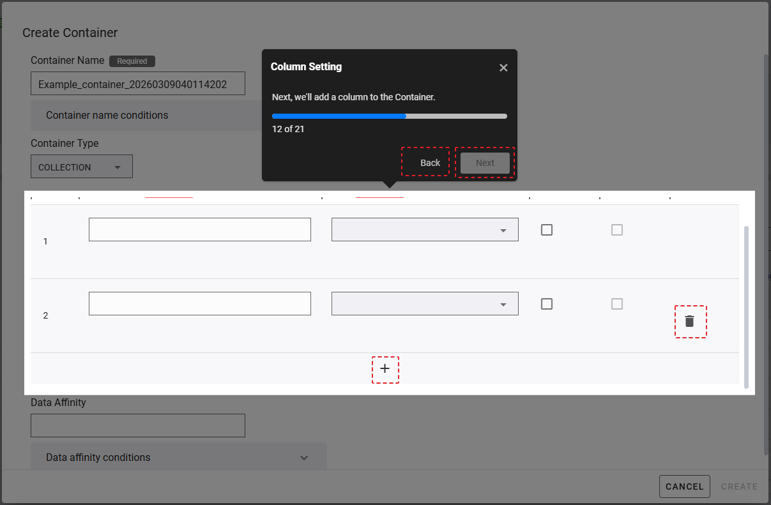Screen dimensions: 771x505
Task: Check the first checkbox in row 2
Action: [547, 304]
